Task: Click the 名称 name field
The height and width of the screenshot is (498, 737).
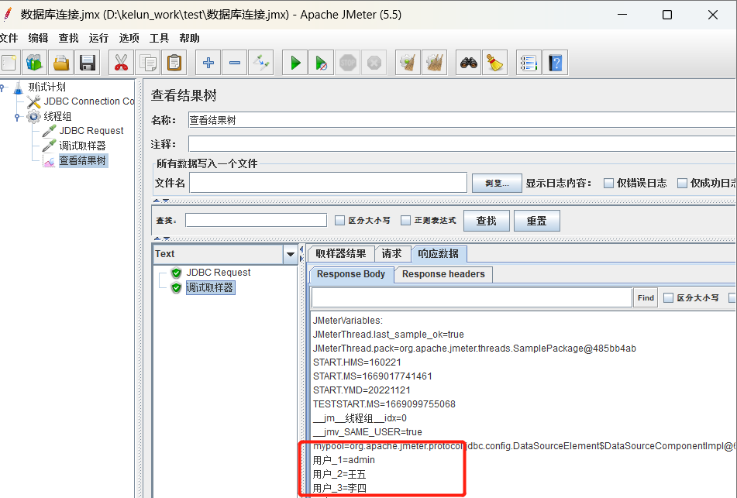Action: [x=462, y=120]
